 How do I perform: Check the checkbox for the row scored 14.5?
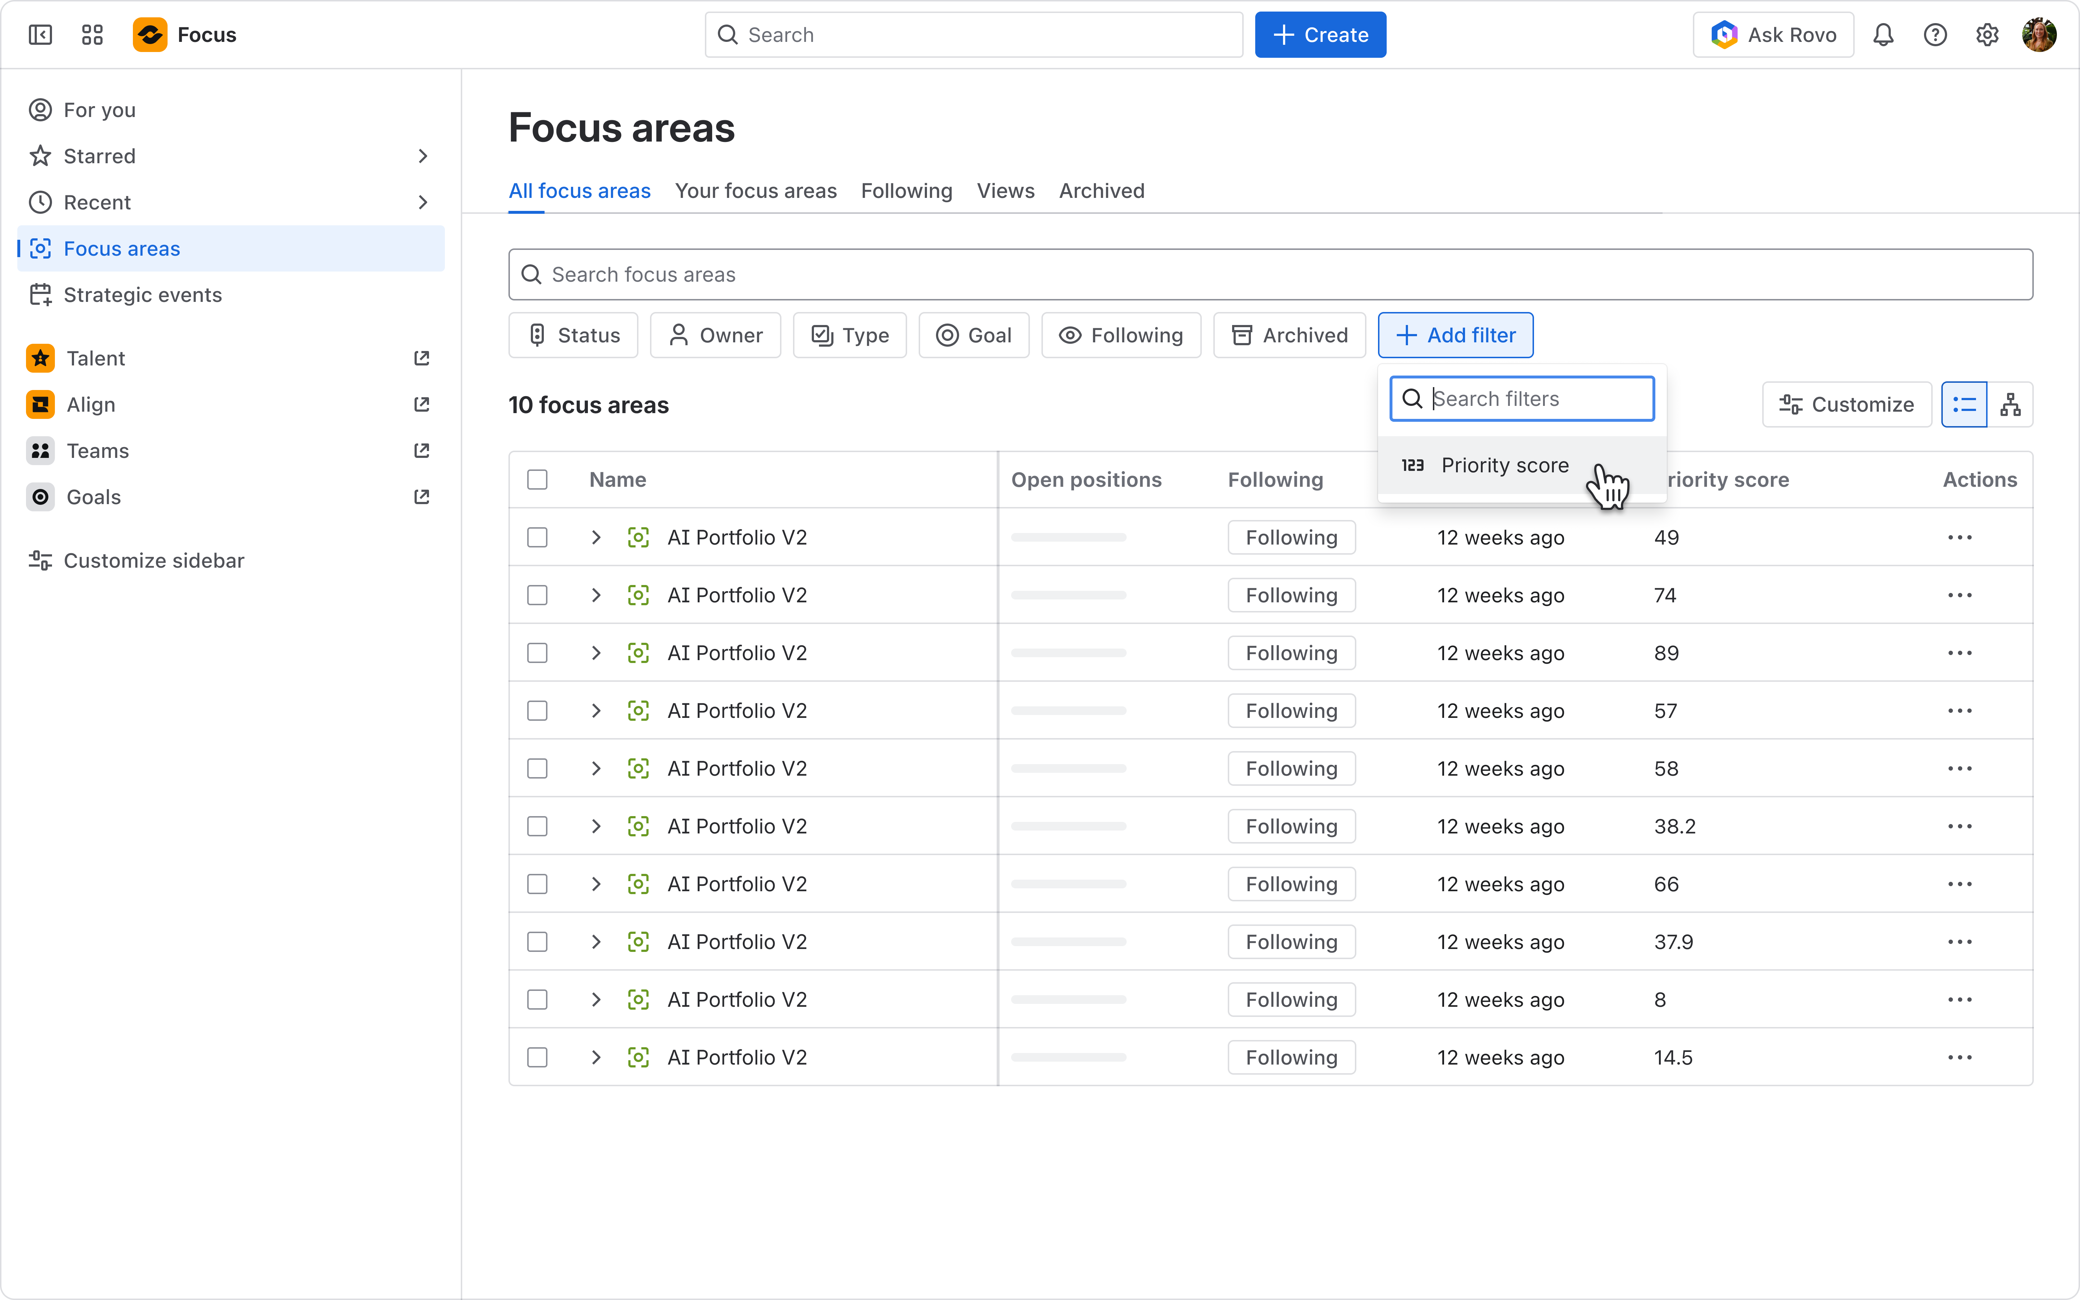pyautogui.click(x=537, y=1058)
